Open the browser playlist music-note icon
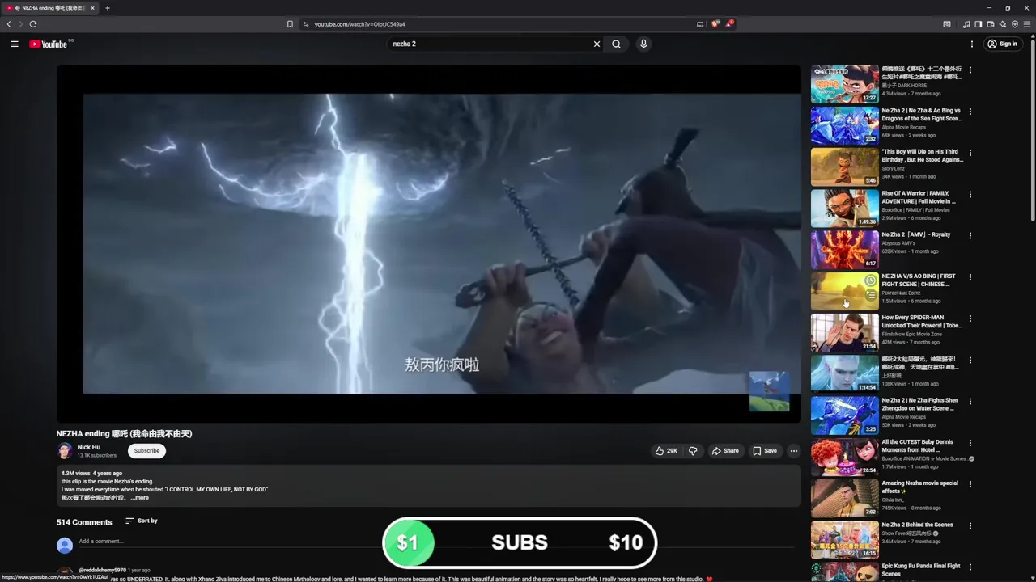The height and width of the screenshot is (582, 1036). (x=966, y=24)
